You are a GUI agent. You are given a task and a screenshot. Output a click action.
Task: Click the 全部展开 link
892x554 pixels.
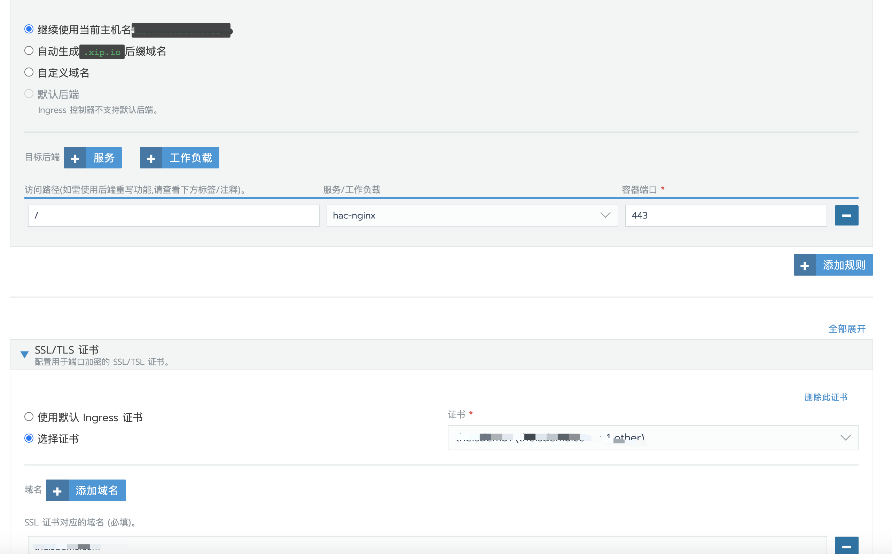pos(846,329)
